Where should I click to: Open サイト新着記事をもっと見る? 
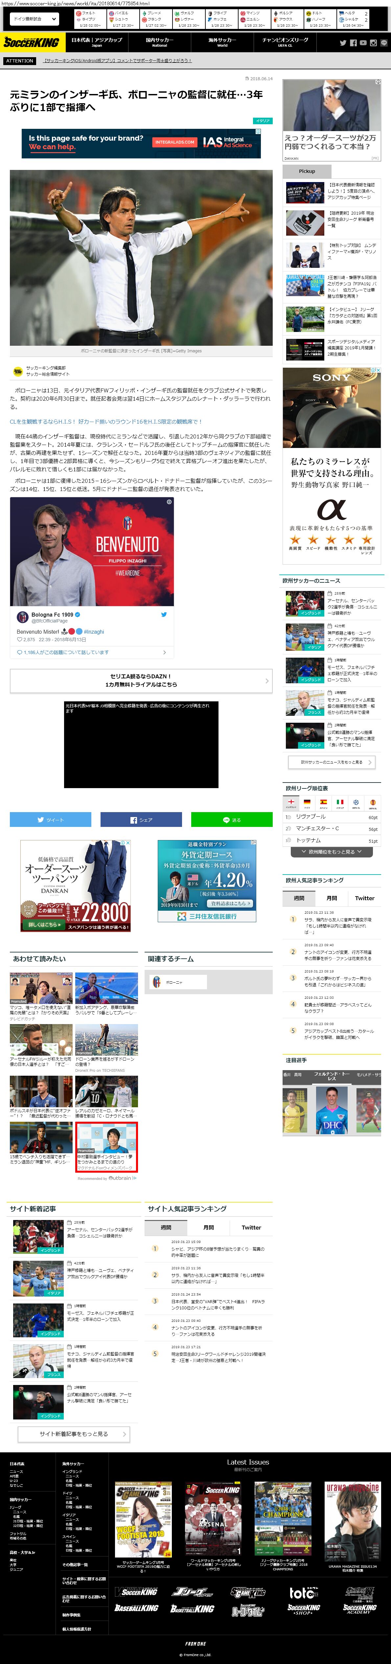point(74,1434)
